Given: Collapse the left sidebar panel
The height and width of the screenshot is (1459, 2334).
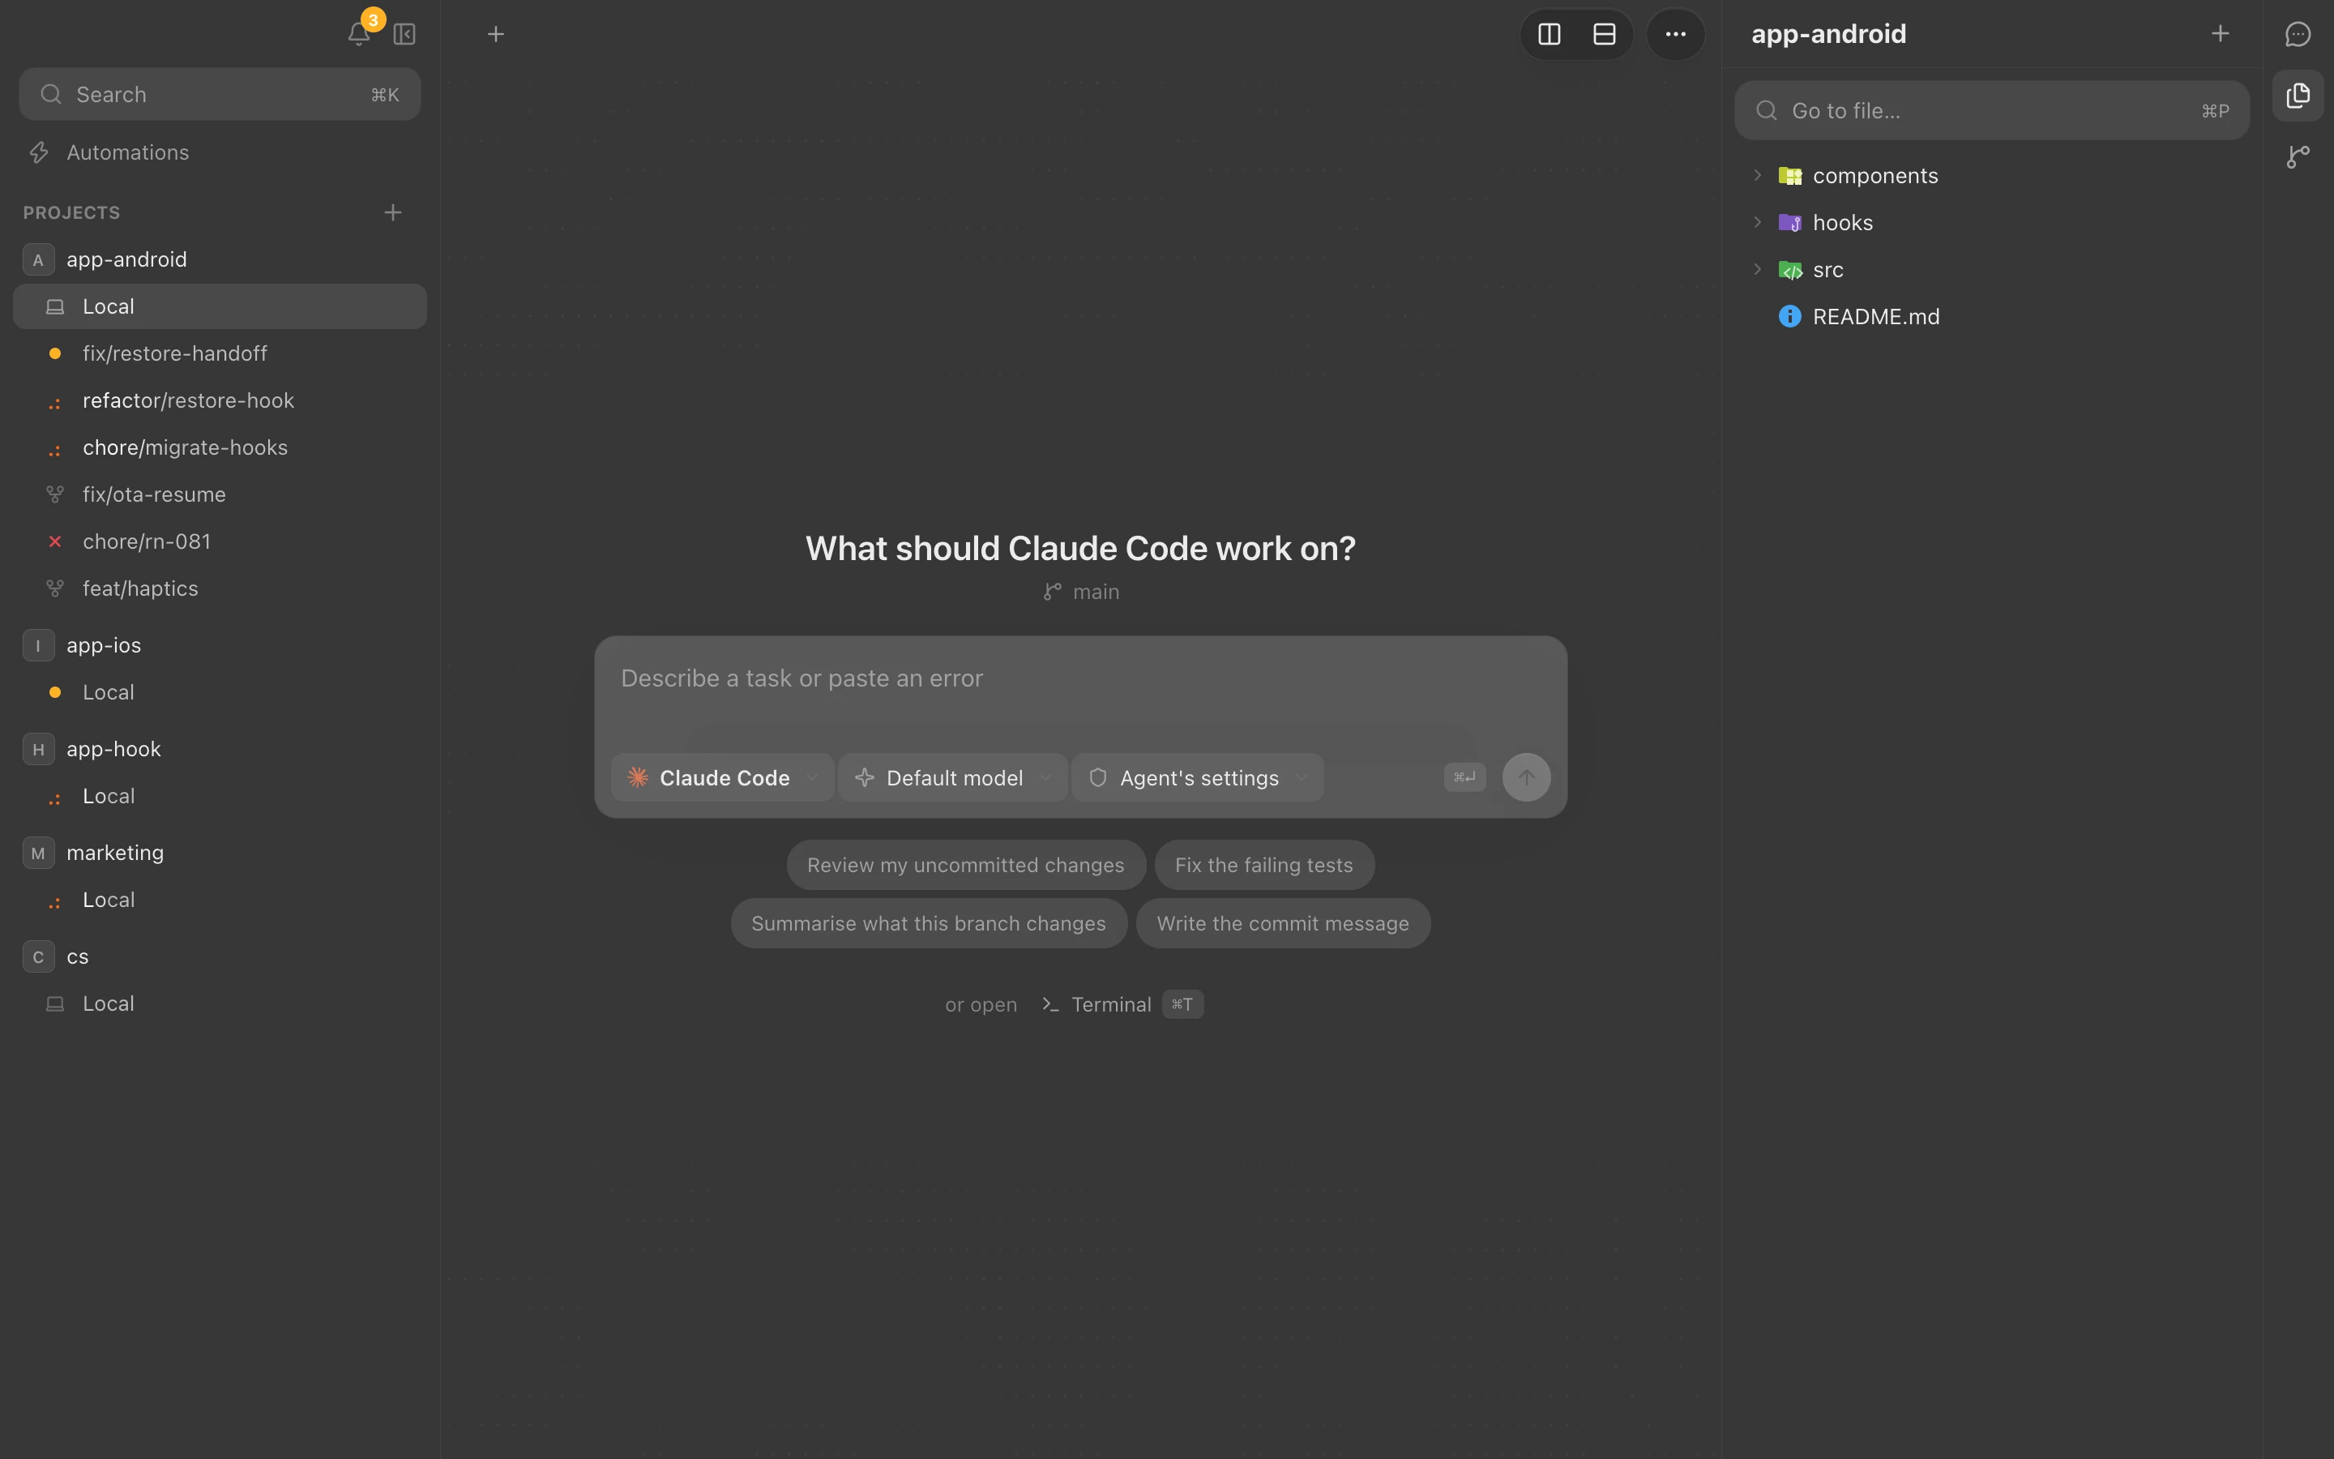Looking at the screenshot, I should [x=404, y=35].
